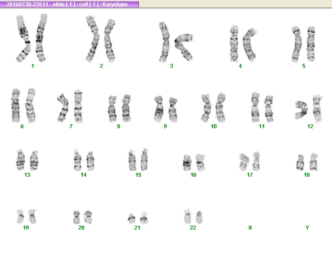Click the green label number 1
The height and width of the screenshot is (256, 332).
[33, 66]
